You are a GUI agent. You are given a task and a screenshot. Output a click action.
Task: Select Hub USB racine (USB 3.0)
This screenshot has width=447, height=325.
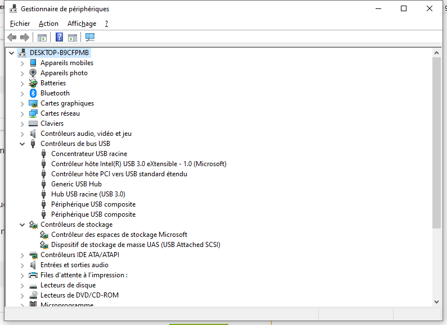tap(88, 194)
